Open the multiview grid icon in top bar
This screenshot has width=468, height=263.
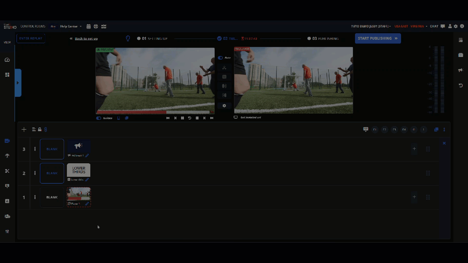click(104, 26)
